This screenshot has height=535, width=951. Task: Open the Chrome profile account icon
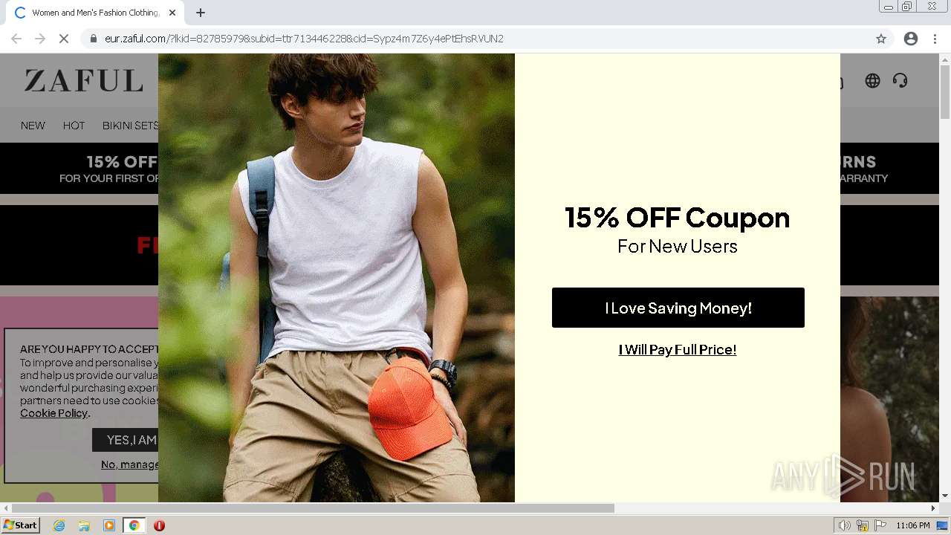911,39
